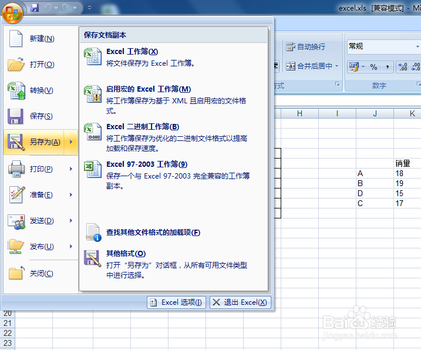Select column J header
Screen dimensions: 421x350
(375, 113)
